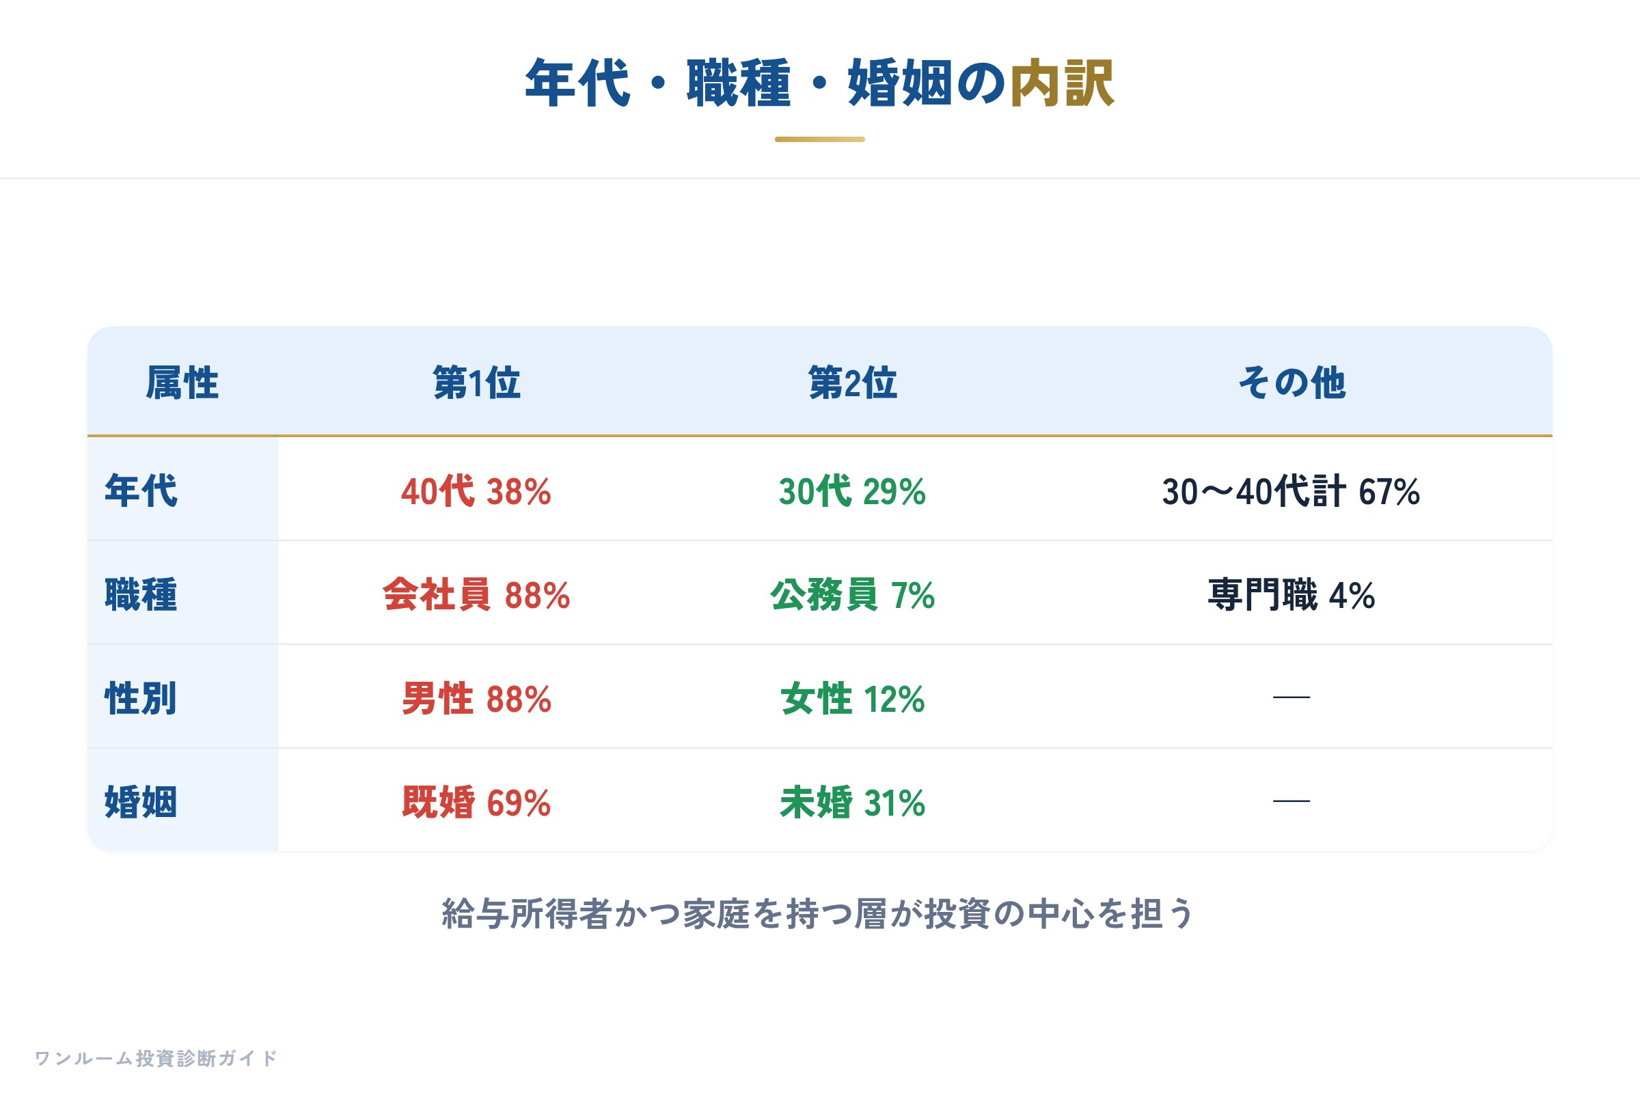Select the その他 column header
This screenshot has width=1640, height=1093.
click(x=1291, y=383)
